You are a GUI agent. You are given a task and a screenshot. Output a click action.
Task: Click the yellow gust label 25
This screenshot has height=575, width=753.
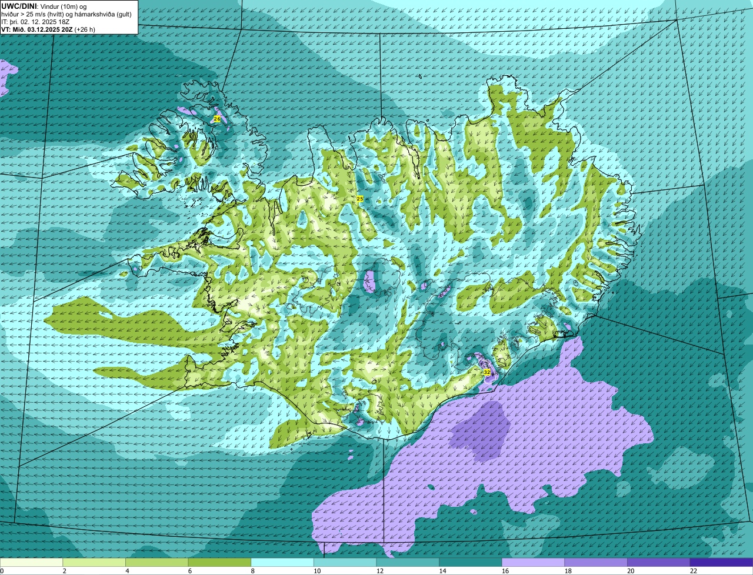click(x=360, y=199)
